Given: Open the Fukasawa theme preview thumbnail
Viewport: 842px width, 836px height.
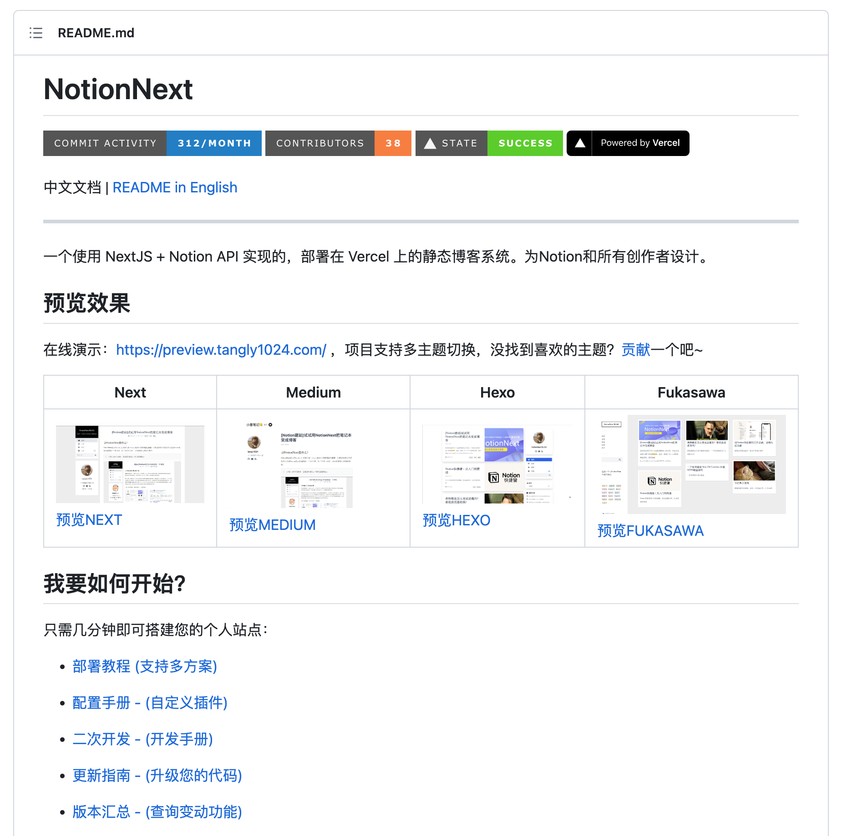Looking at the screenshot, I should 692,464.
